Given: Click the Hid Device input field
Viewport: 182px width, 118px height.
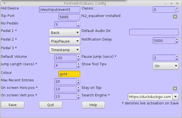Looking at the screenshot, I should pyautogui.click(x=60, y=9).
